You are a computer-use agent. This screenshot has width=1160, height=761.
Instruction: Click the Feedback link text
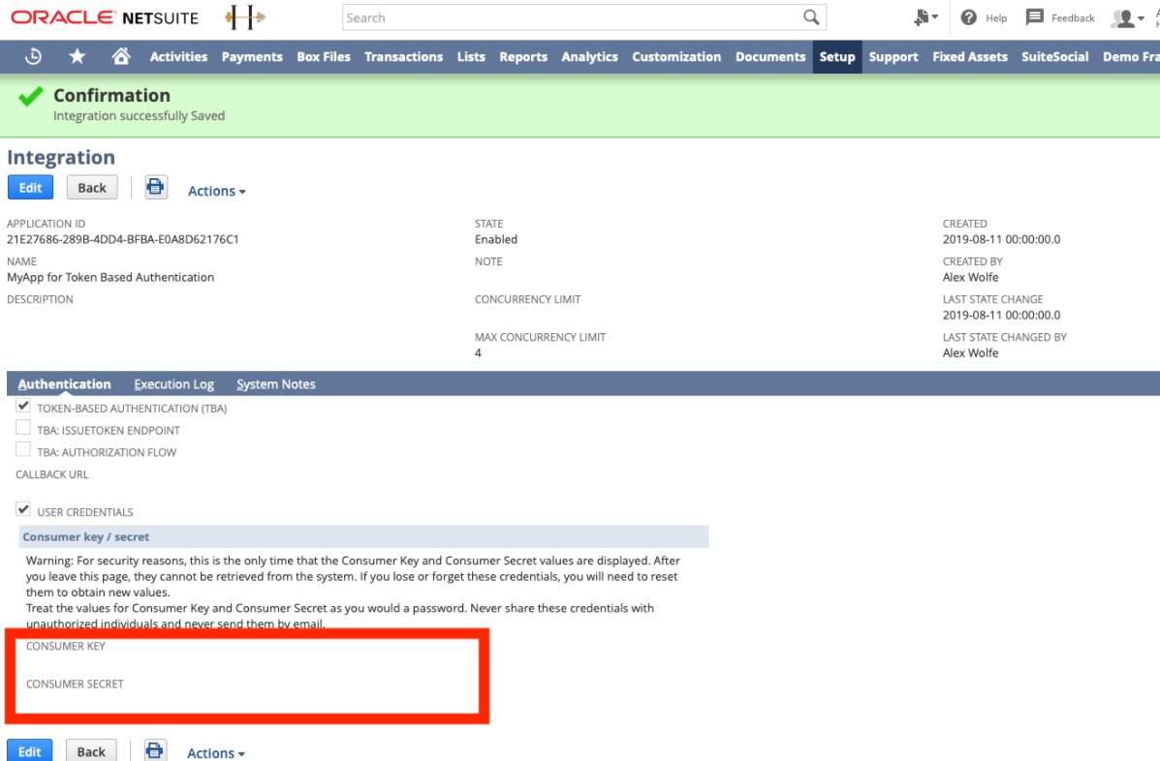click(1072, 18)
